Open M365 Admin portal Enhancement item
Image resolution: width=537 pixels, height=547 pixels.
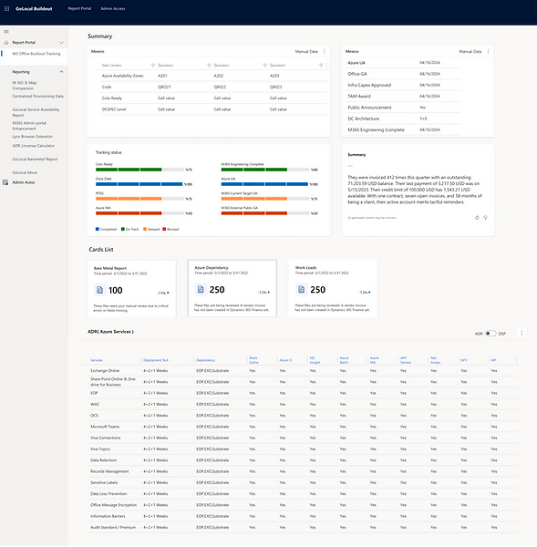[29, 126]
